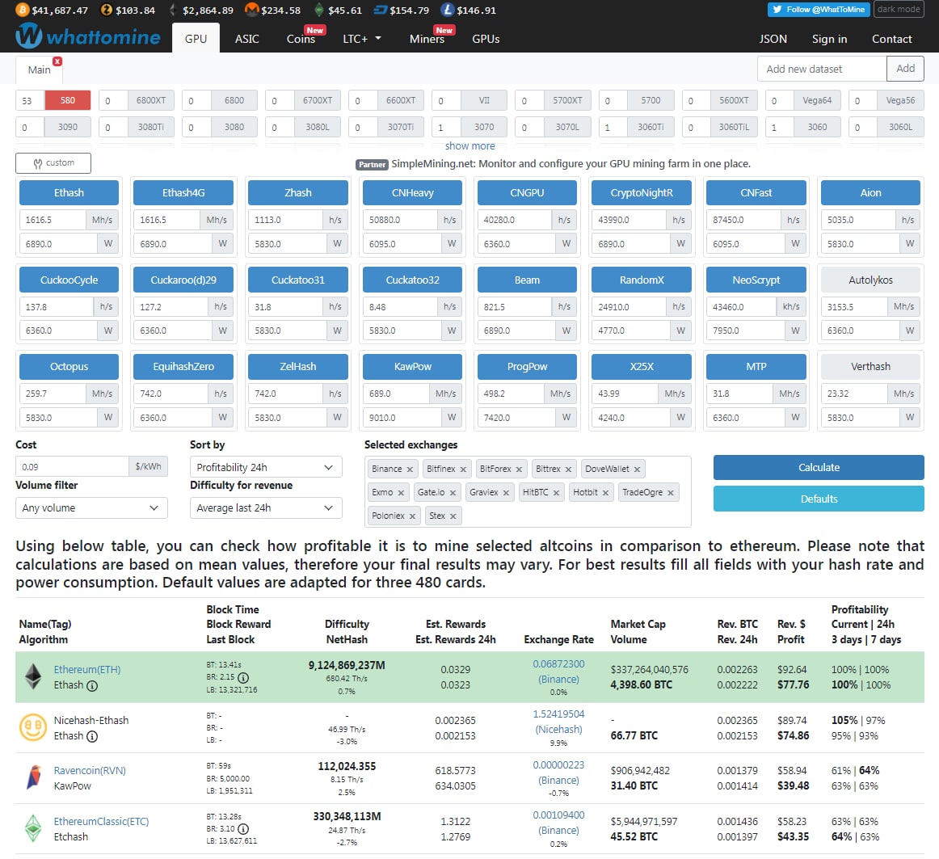Click info icon next to Ethereum Ethash algorithm

coord(92,686)
